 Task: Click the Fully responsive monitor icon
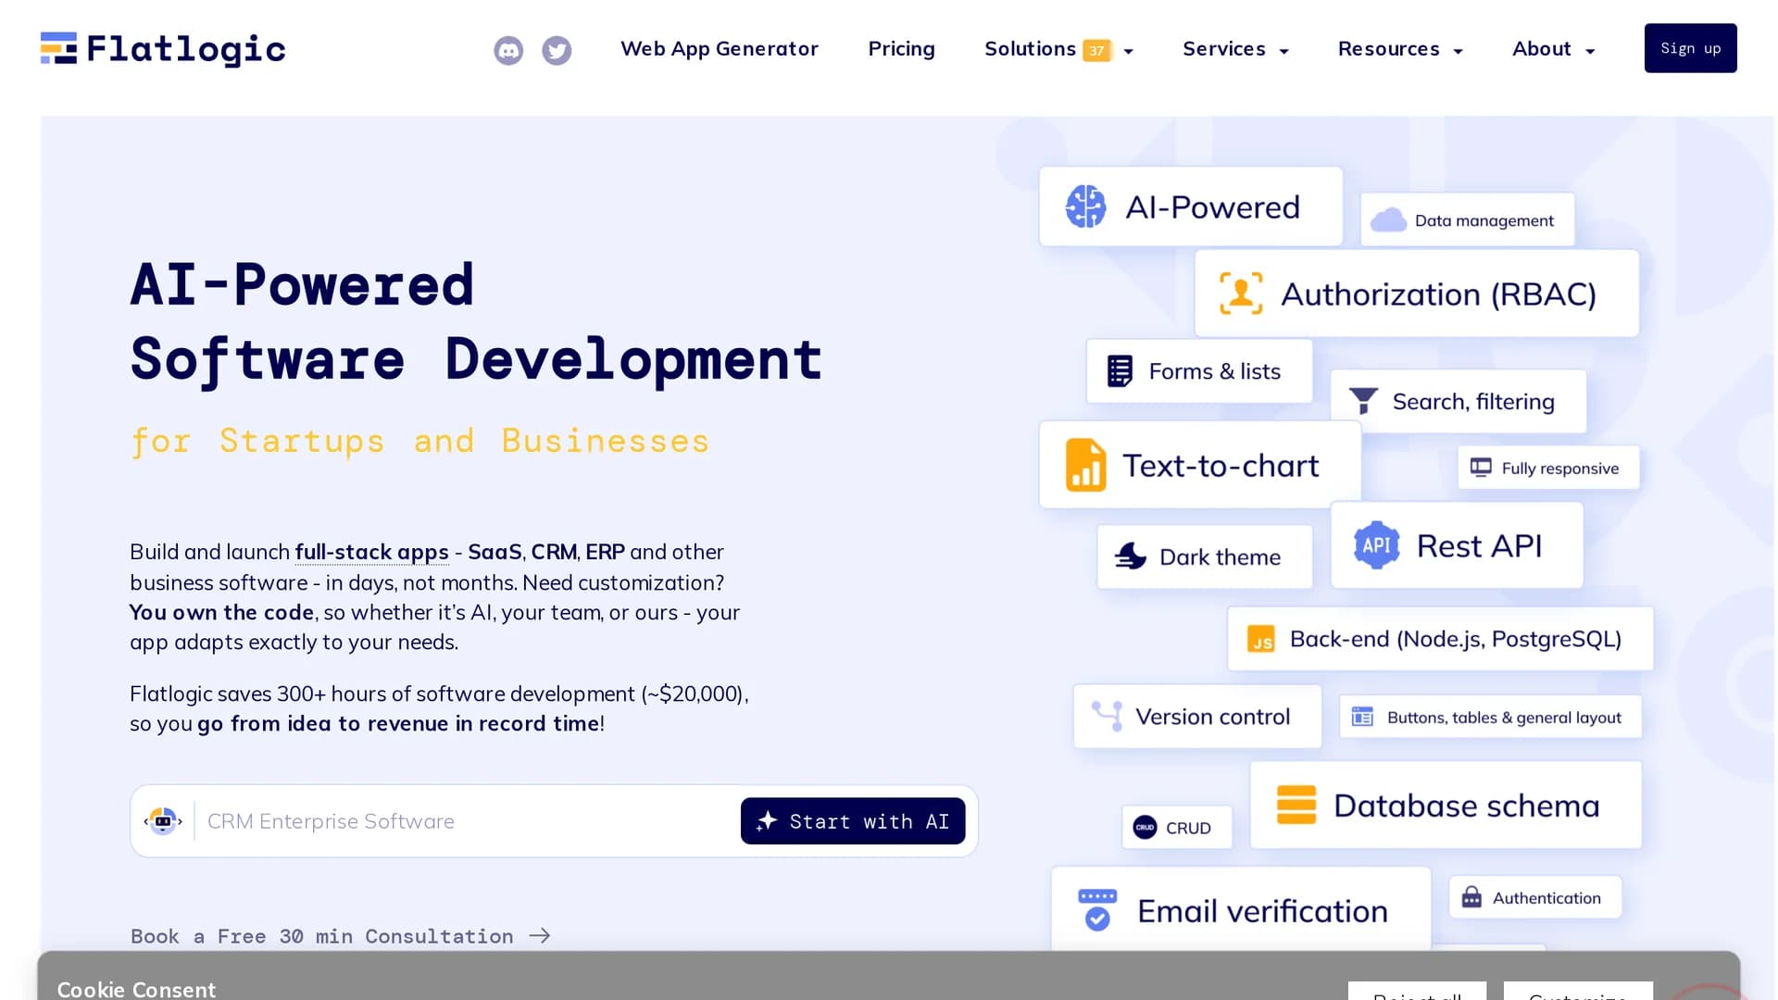(1481, 468)
